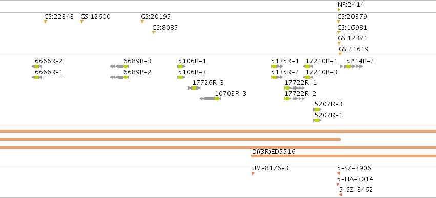Click the 5-SZ-3462 text label
The width and height of the screenshot is (436, 198).
pyautogui.click(x=356, y=190)
